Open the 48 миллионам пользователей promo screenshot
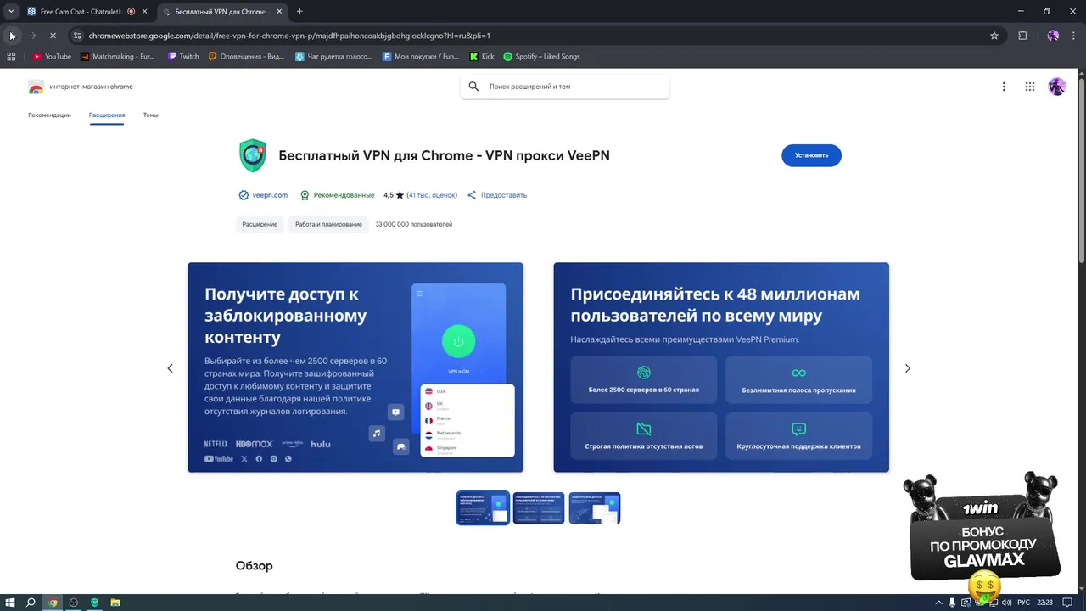1086x611 pixels. point(721,367)
